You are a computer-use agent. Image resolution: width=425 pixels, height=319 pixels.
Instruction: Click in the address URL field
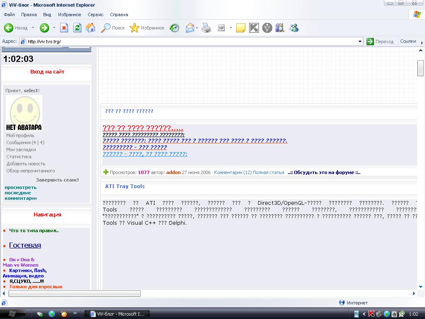pos(191,41)
